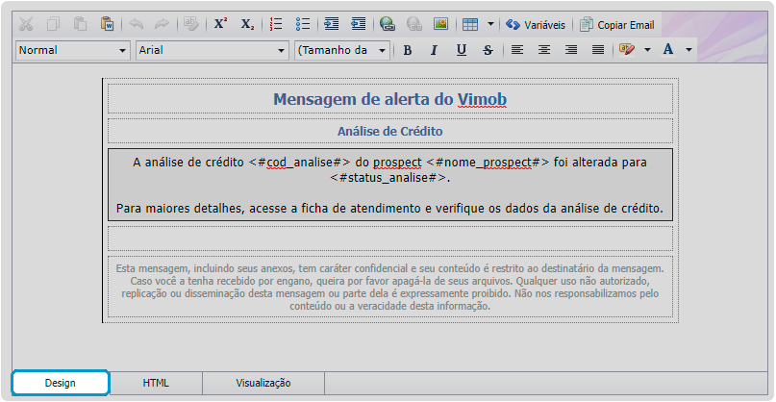Justify text alignment
The image size is (776, 402).
pyautogui.click(x=598, y=50)
